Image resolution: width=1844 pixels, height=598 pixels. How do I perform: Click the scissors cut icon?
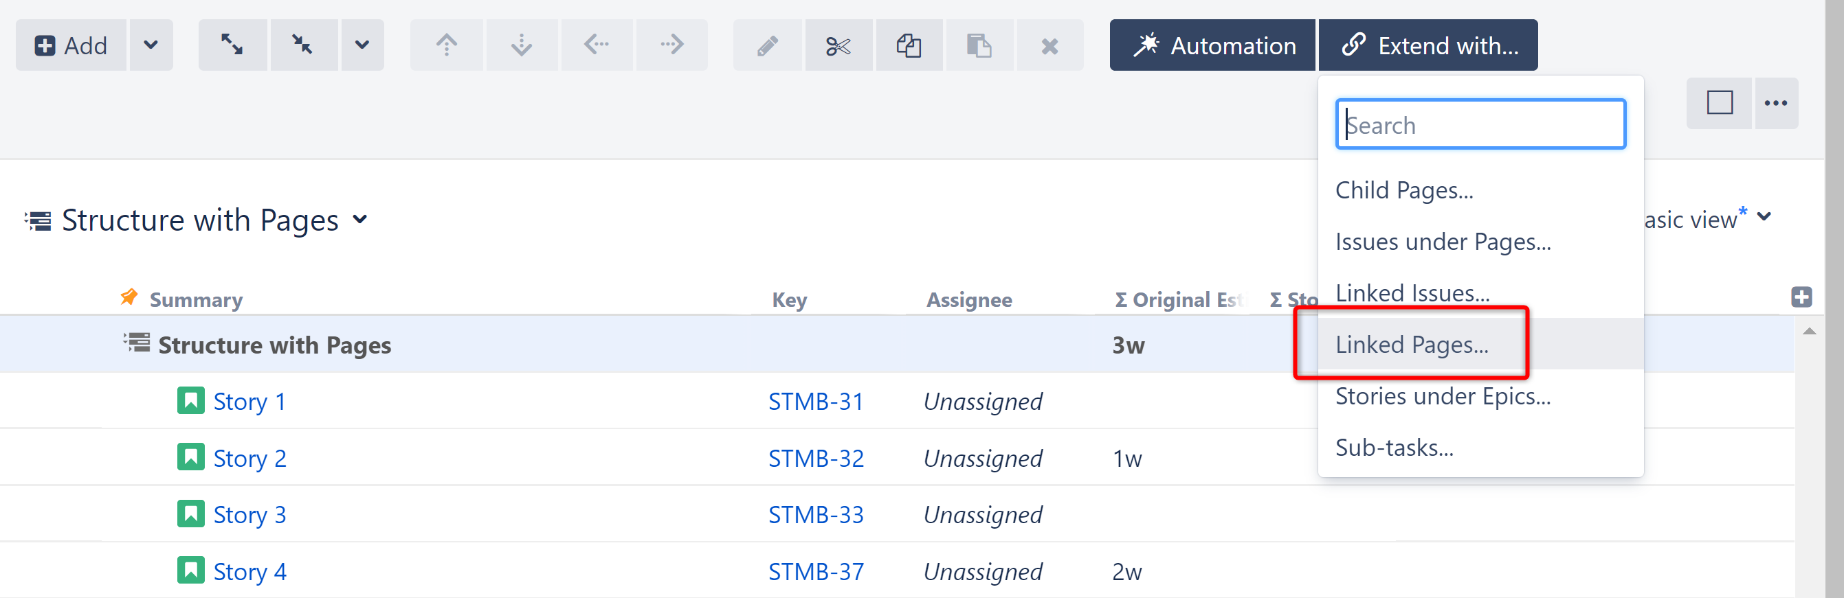point(838,46)
